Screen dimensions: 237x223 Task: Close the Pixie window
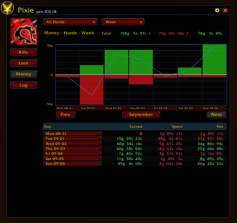coord(225,10)
